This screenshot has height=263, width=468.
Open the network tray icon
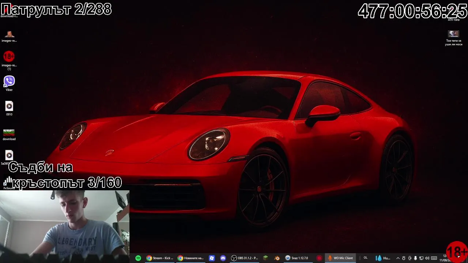click(x=421, y=258)
